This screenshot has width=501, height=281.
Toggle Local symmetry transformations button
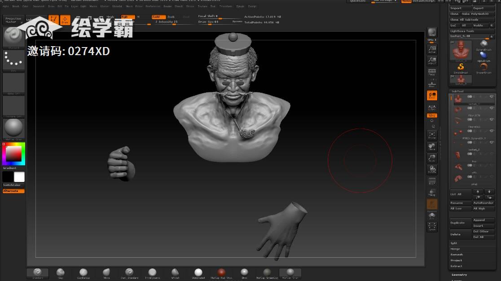click(x=432, y=95)
